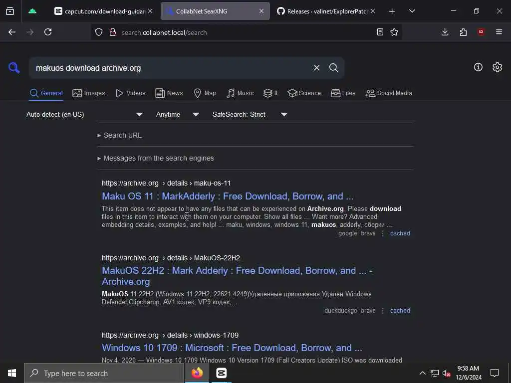Reload the current page
Screen dimensions: 511x383
pos(48,32)
